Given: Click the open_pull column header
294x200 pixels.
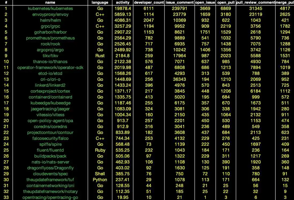Looking at the screenshot, I should pos(226,2).
